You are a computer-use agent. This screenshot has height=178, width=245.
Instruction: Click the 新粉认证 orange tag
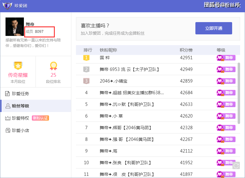tap(40, 118)
